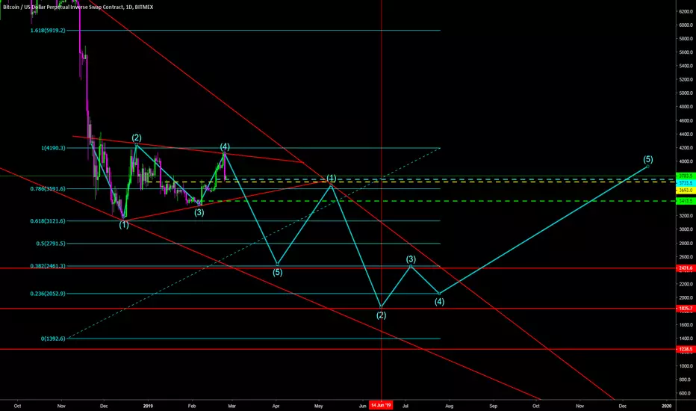Screen dimensions: 696x411
Task: Click wave label (1) under the December low
Action: tap(124, 225)
